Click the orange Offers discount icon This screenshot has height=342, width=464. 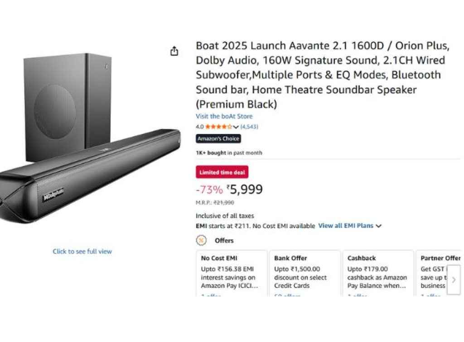[x=201, y=240]
